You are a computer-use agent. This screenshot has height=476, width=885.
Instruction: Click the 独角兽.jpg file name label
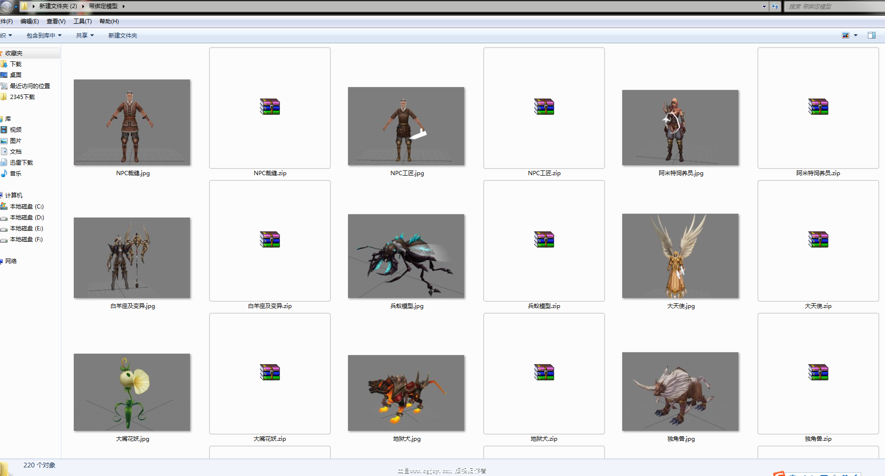[x=681, y=439]
